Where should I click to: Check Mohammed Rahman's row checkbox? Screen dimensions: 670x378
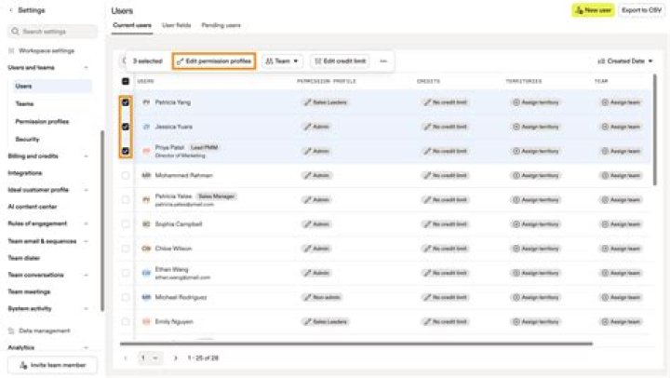(126, 175)
